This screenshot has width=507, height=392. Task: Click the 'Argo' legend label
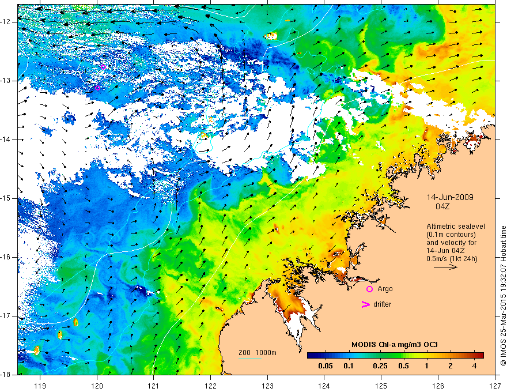(385, 289)
